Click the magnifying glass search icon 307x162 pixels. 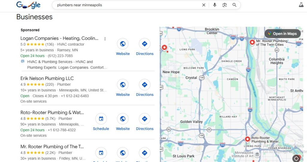click(x=234, y=5)
